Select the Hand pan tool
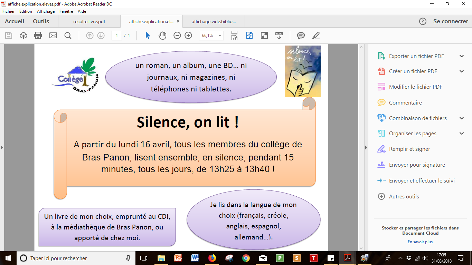 pyautogui.click(x=162, y=36)
